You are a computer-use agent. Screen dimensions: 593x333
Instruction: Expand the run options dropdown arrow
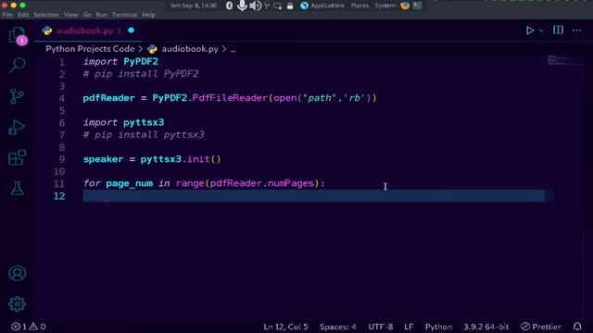click(541, 31)
